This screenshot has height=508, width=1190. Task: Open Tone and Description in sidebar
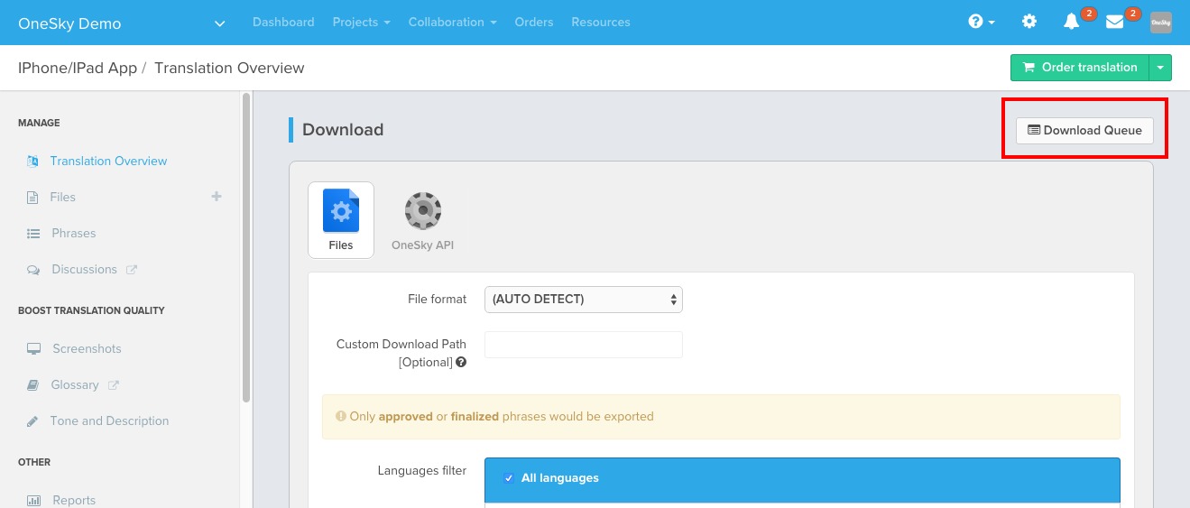(x=109, y=420)
